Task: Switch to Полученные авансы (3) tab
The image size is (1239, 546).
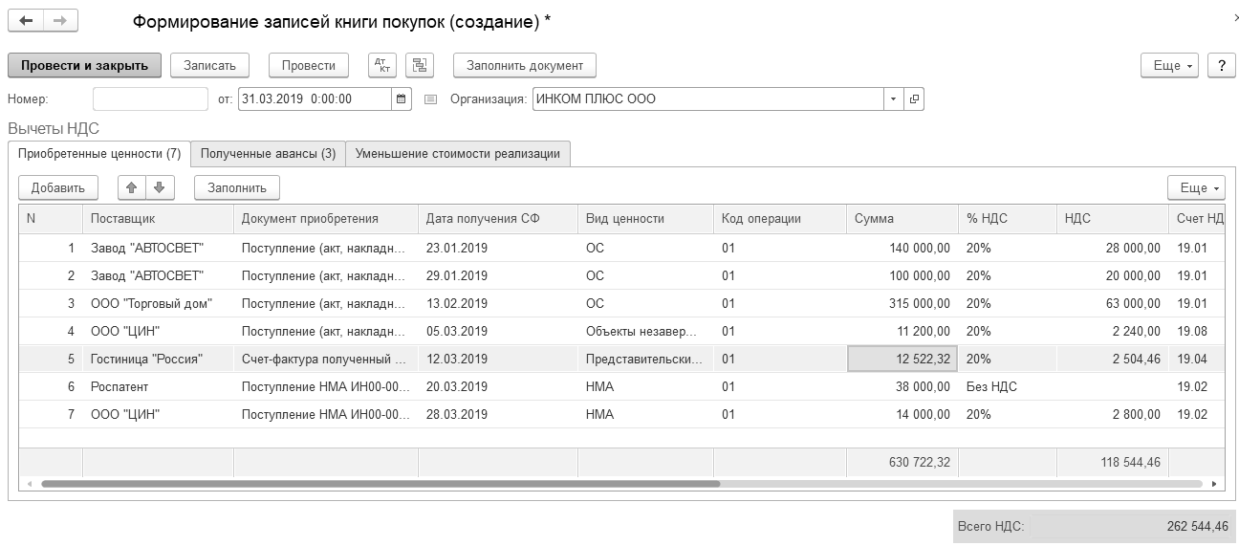Action: tap(268, 153)
